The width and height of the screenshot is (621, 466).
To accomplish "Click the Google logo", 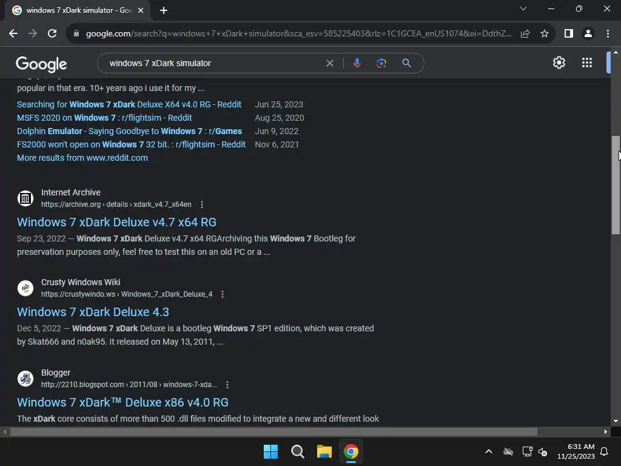I will (x=41, y=64).
